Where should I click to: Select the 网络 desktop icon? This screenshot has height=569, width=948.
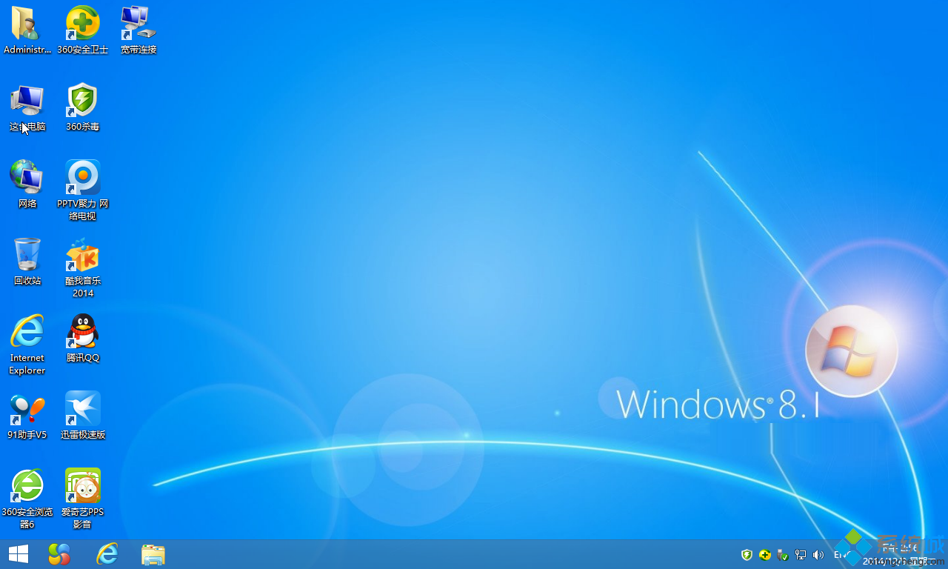[x=27, y=184]
